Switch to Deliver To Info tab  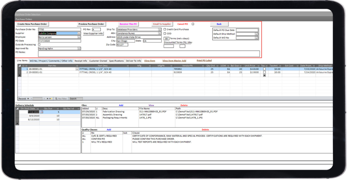coord(134,61)
